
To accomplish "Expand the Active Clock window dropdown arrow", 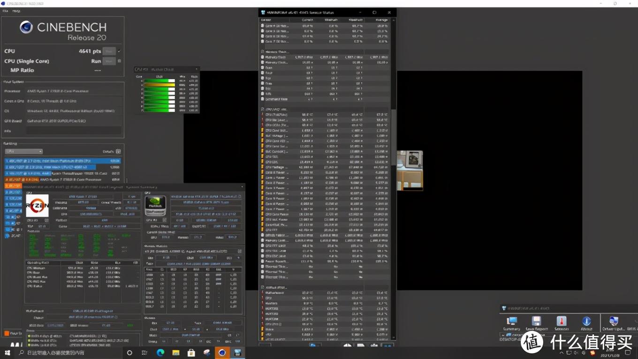I will 197,69.
